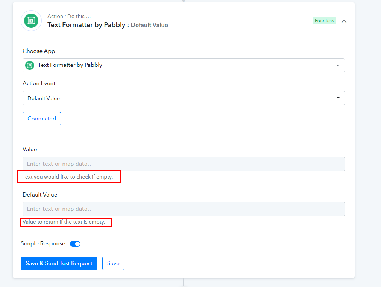
Task: Collapse the action step with the chevron
Action: pos(344,21)
